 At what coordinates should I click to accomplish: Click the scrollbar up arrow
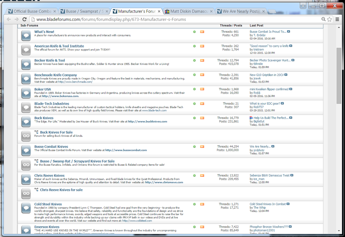coord(339,27)
